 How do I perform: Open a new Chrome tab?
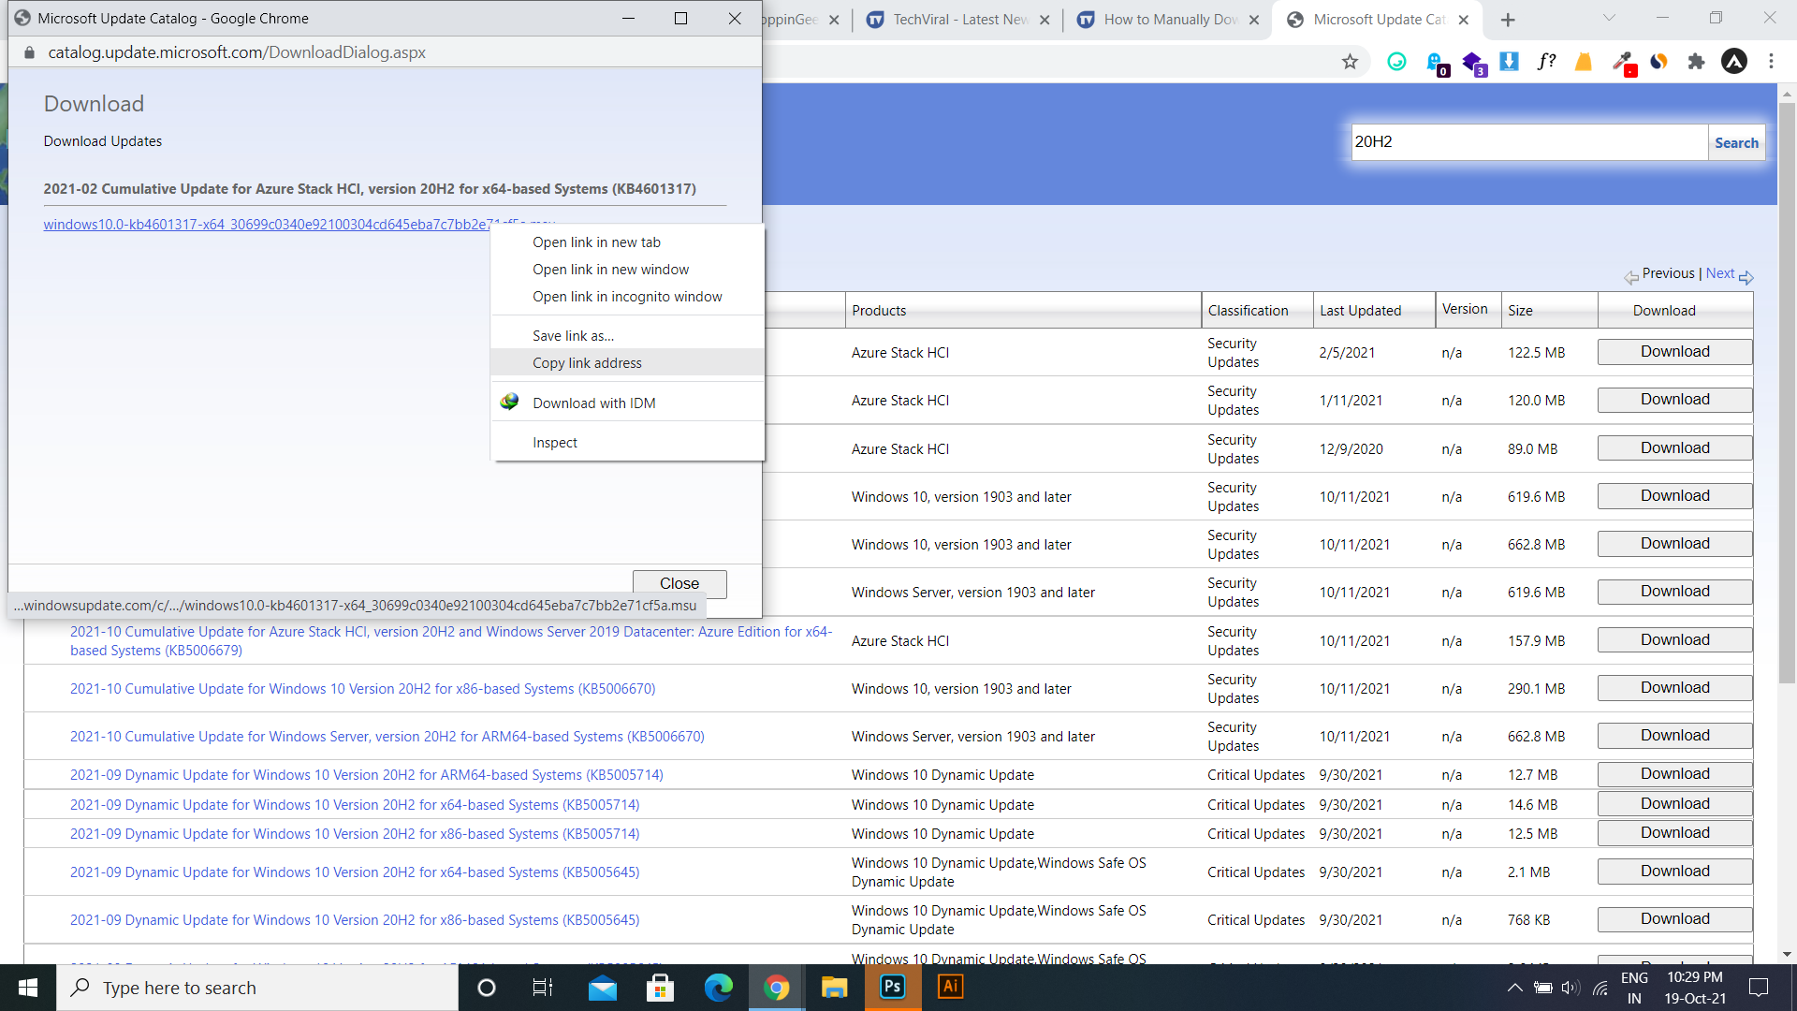1508,20
